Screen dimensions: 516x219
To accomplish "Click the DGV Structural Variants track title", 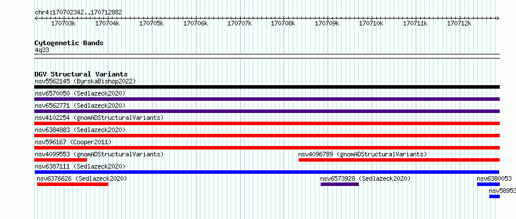I will coord(81,74).
